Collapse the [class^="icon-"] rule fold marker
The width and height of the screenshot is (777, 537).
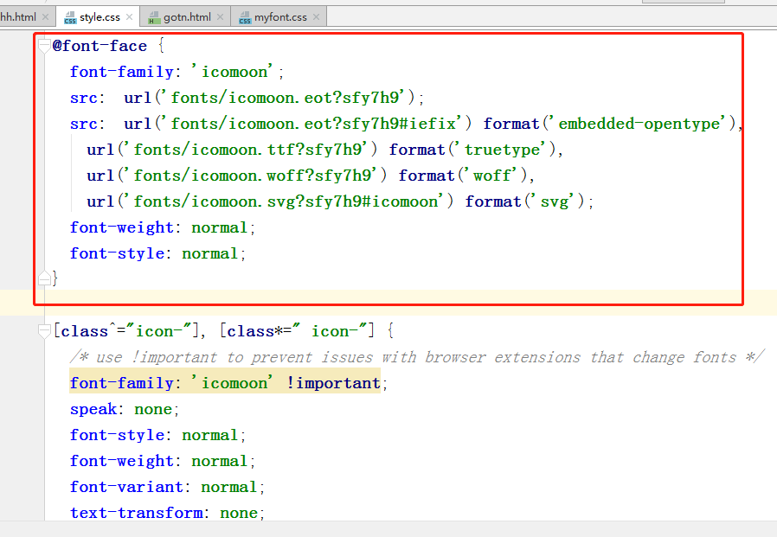coord(45,331)
